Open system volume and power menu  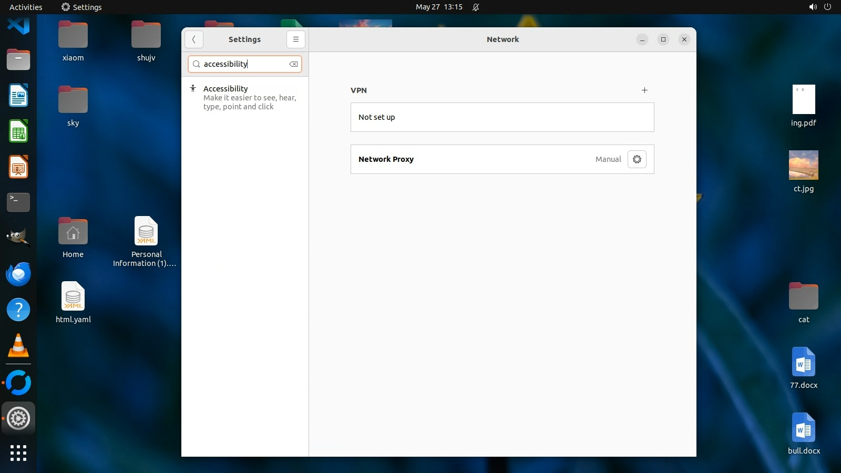820,7
